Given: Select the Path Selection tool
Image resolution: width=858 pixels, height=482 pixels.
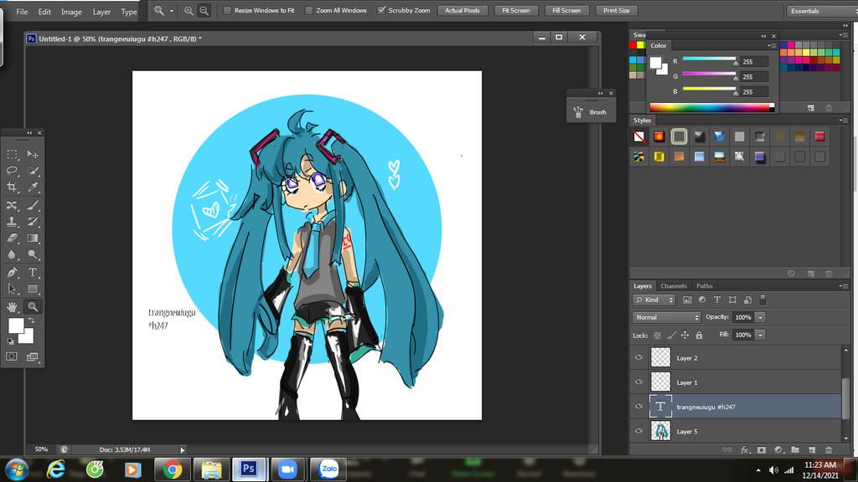Looking at the screenshot, I should tap(12, 289).
